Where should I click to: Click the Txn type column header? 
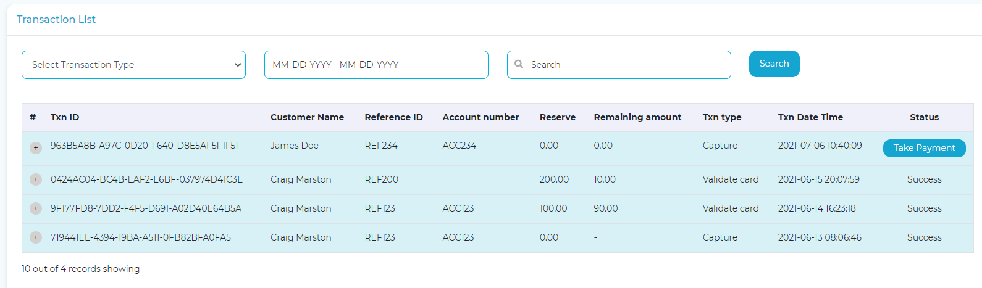click(722, 117)
